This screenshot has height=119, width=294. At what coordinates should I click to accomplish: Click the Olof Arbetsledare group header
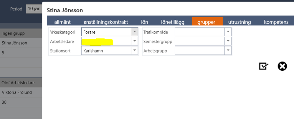click(x=18, y=83)
